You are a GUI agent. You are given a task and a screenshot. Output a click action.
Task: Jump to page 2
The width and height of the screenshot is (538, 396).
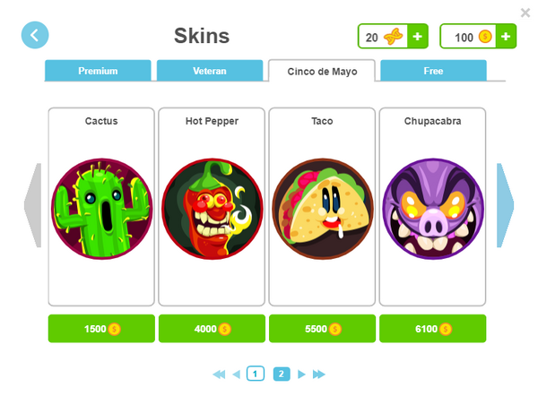pos(282,374)
